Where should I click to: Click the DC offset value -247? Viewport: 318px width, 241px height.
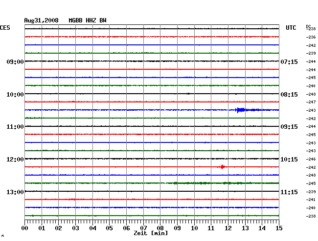(x=311, y=102)
